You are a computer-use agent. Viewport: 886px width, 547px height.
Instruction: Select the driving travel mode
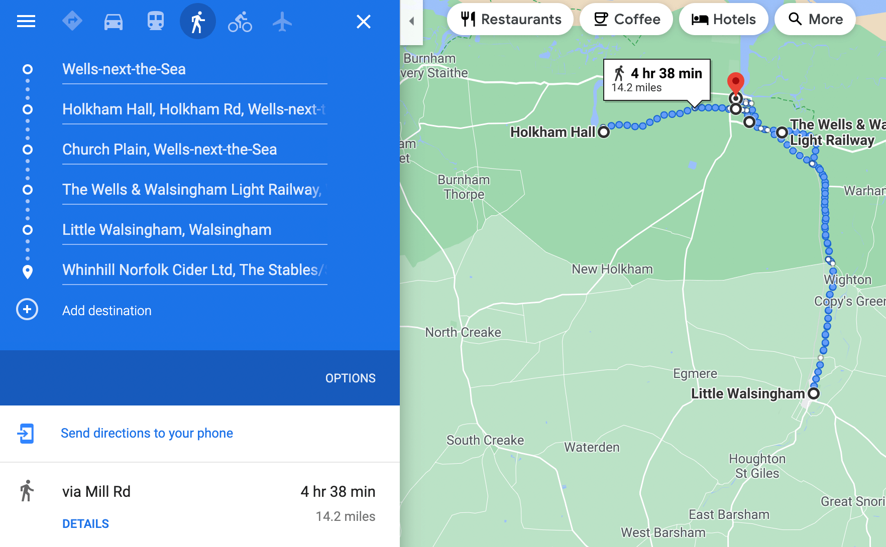coord(113,21)
